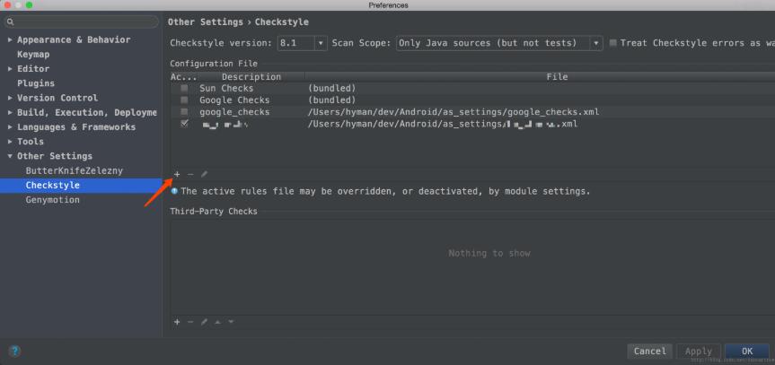Image resolution: width=775 pixels, height=365 pixels.
Task: Open the Checkstyle version dropdown
Action: point(321,43)
